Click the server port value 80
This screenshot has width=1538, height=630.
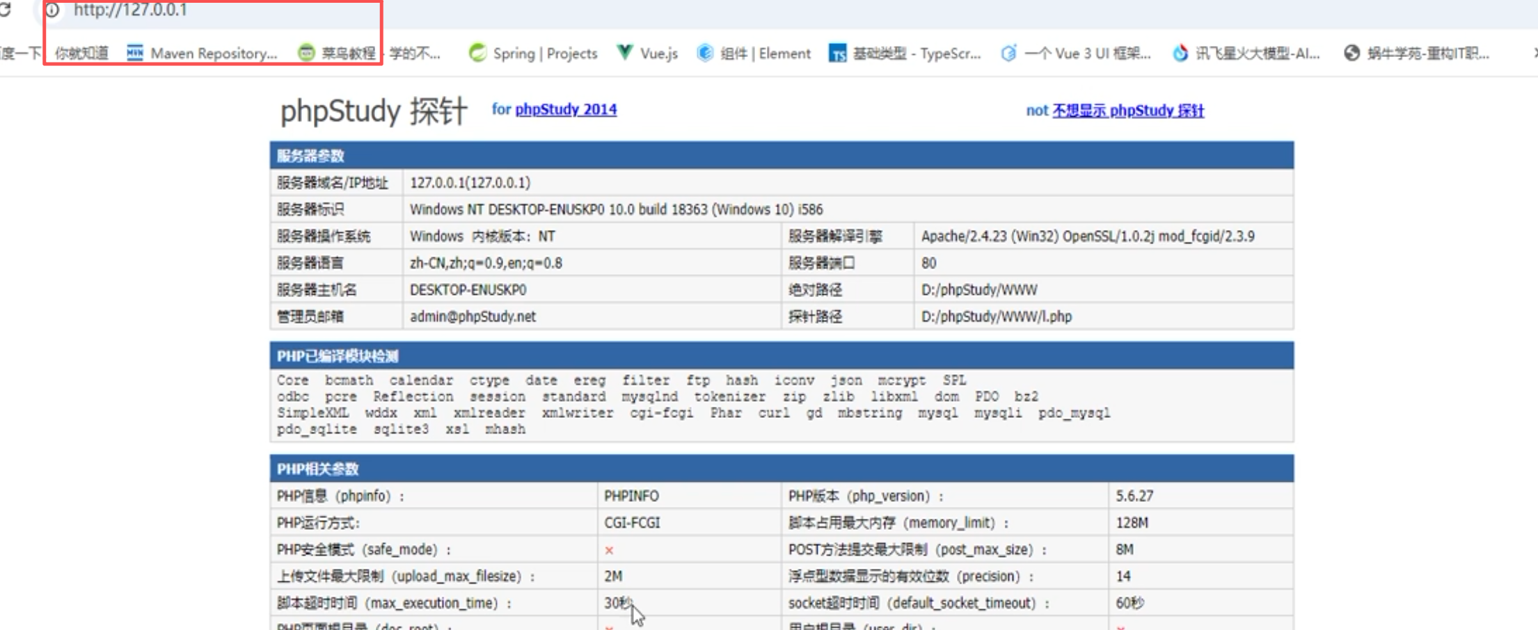pyautogui.click(x=929, y=263)
